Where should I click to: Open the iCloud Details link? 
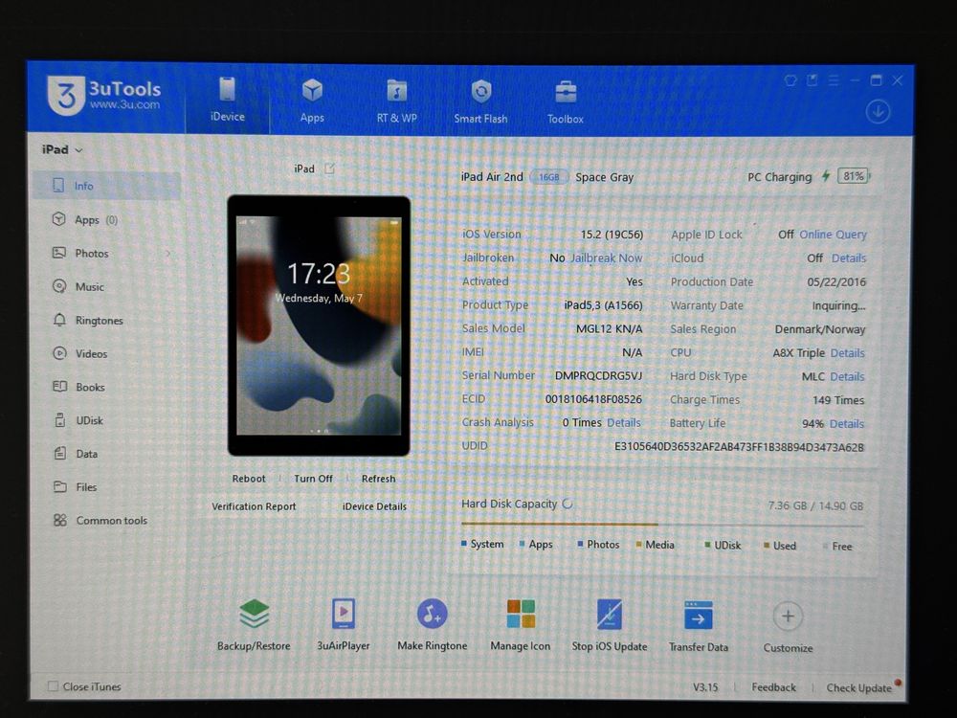848,258
